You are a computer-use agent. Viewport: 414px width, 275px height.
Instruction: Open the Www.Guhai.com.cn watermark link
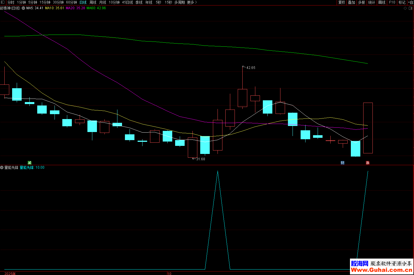(x=381, y=270)
